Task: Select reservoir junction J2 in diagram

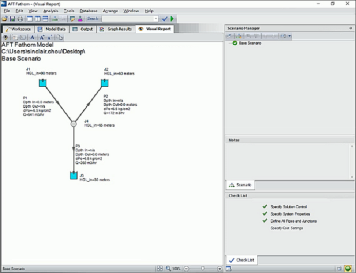Action: (x=104, y=83)
